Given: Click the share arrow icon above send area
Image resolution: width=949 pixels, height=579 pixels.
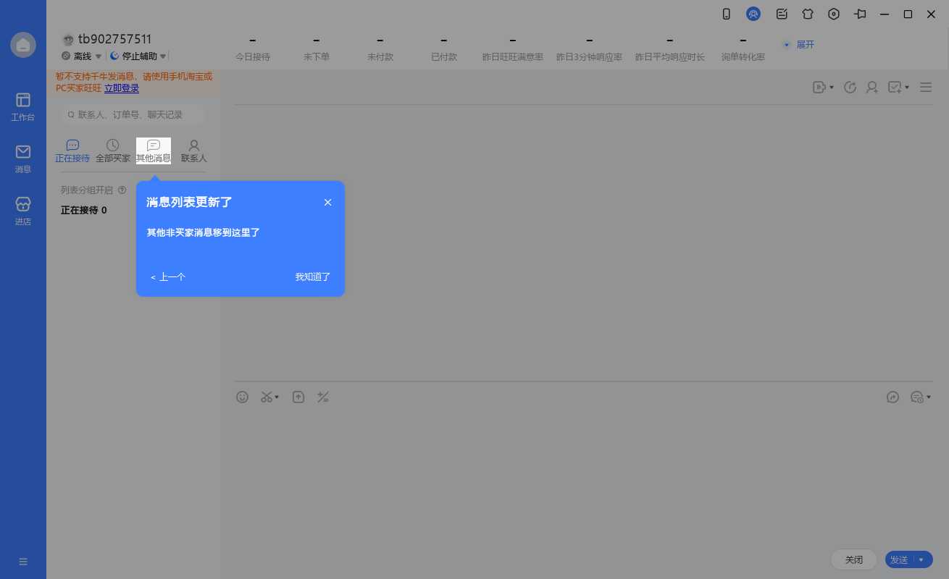Looking at the screenshot, I should coord(892,397).
